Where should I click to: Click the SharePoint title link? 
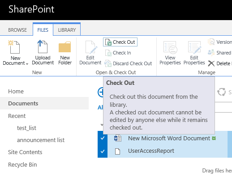point(31,9)
